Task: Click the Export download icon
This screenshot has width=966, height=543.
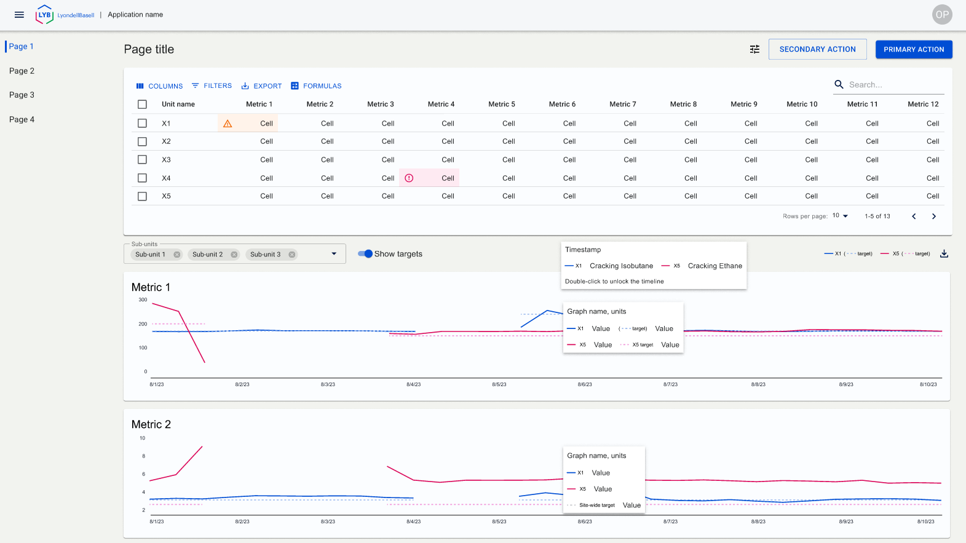Action: (x=245, y=86)
